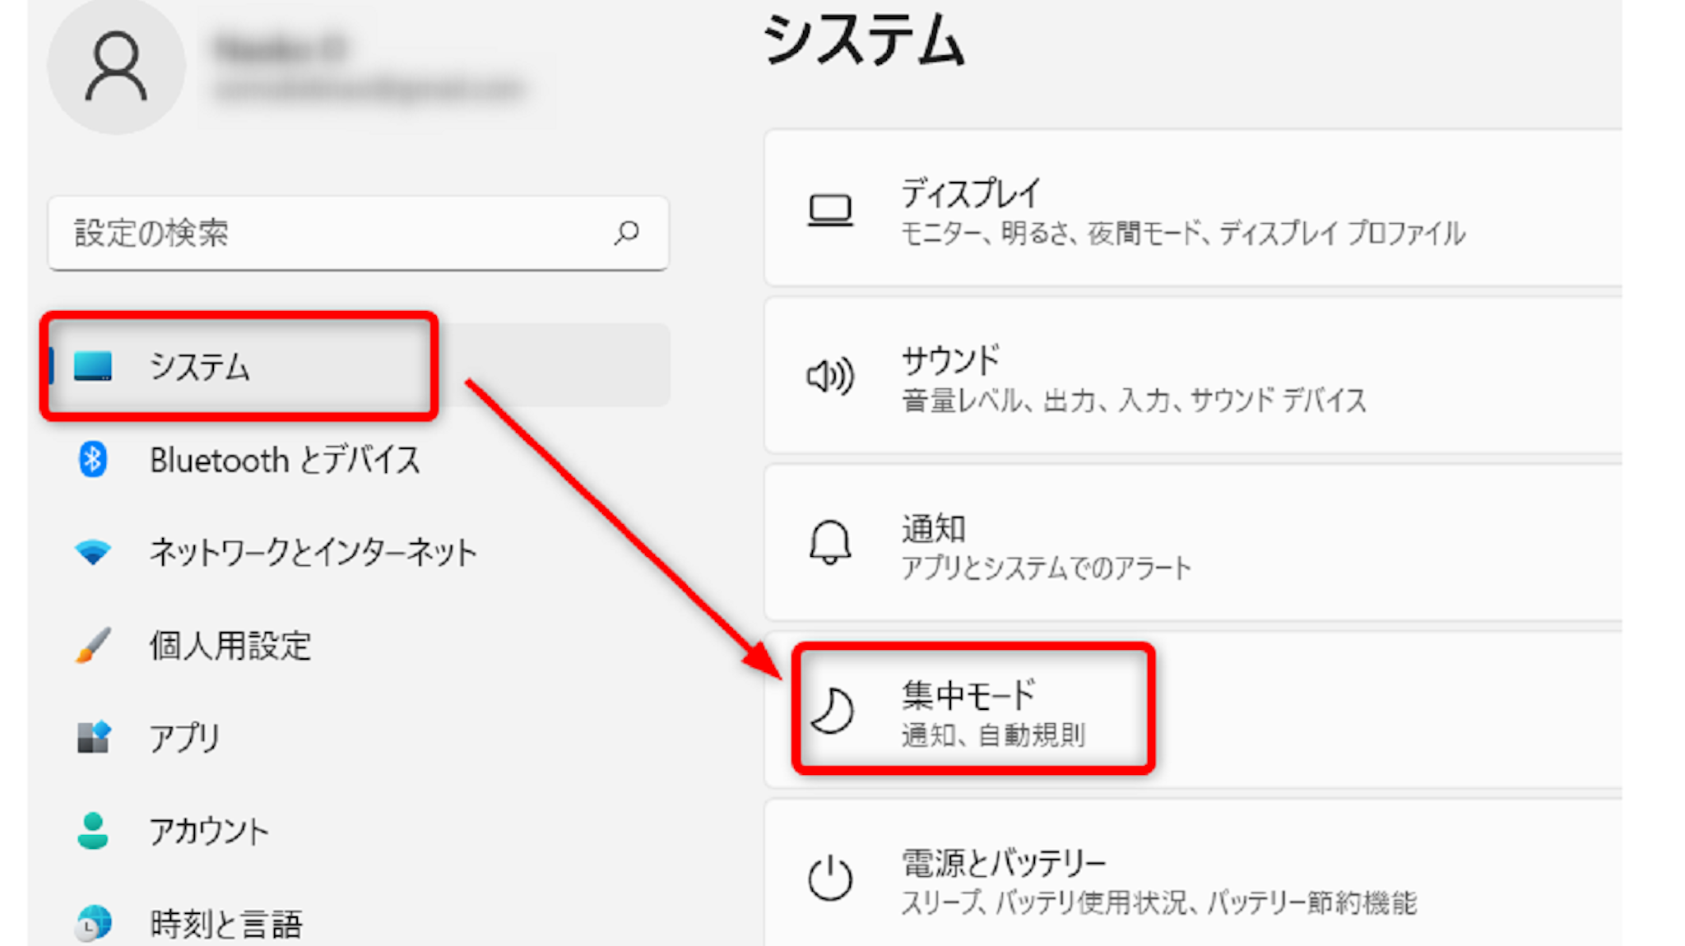The image size is (1685, 946).
Task: Click the globe clock icon for 時刻と言語
Action: (x=92, y=923)
